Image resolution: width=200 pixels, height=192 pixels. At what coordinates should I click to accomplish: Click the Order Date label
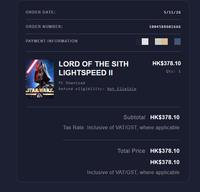click(40, 12)
